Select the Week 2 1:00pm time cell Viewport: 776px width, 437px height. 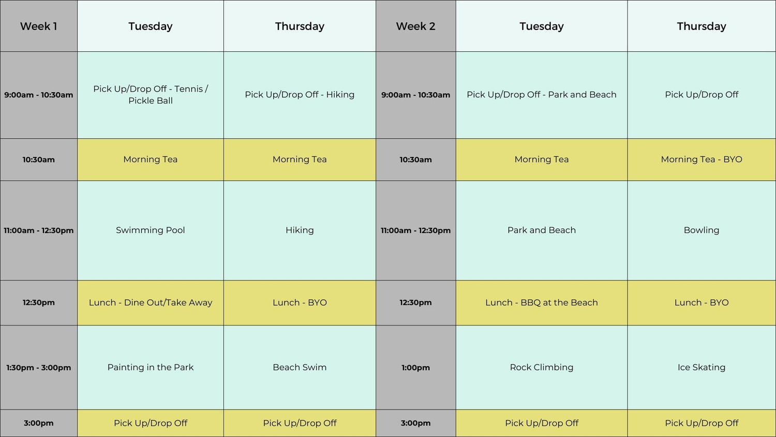pos(415,368)
